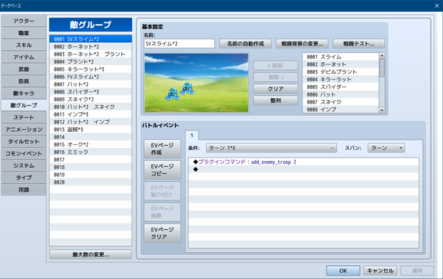Screen dimensions: 443x279
Task: Click the enemy list scroll down arrow
Action: point(382,110)
